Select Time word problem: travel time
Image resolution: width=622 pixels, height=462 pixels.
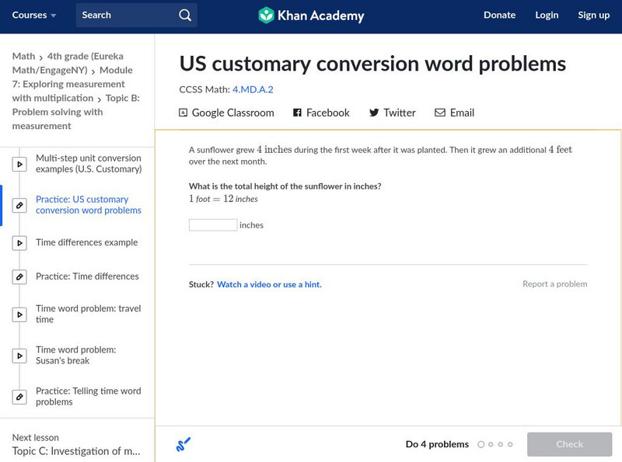tap(88, 314)
